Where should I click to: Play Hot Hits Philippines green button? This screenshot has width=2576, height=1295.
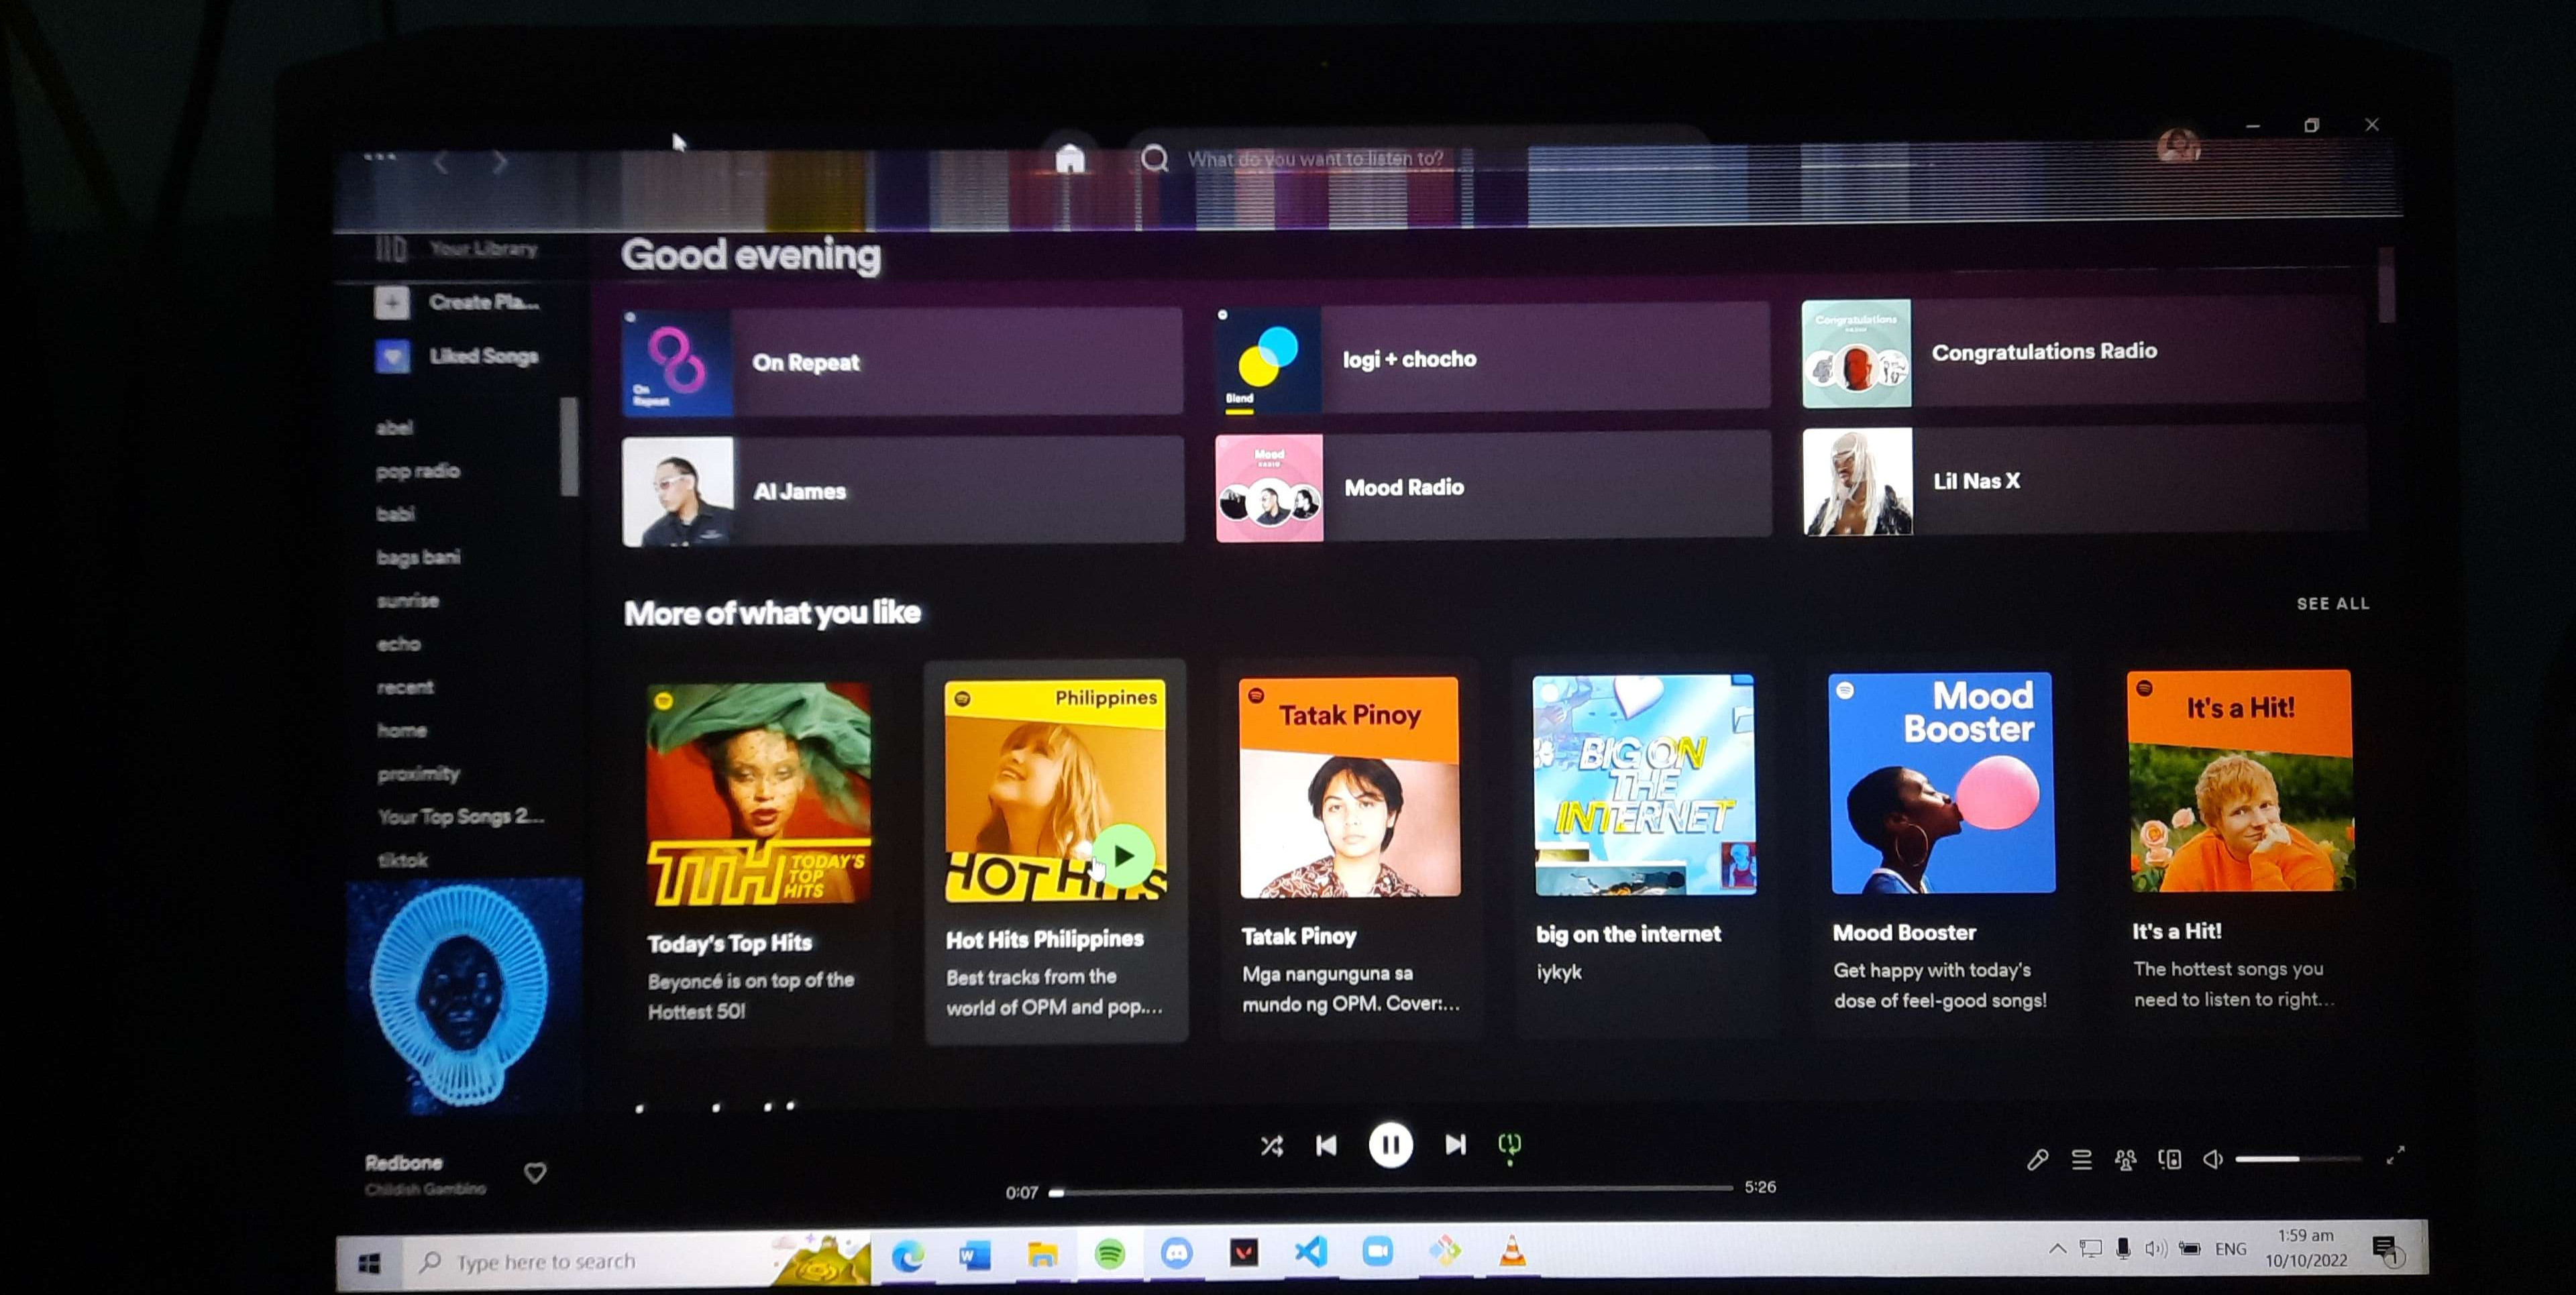point(1124,857)
